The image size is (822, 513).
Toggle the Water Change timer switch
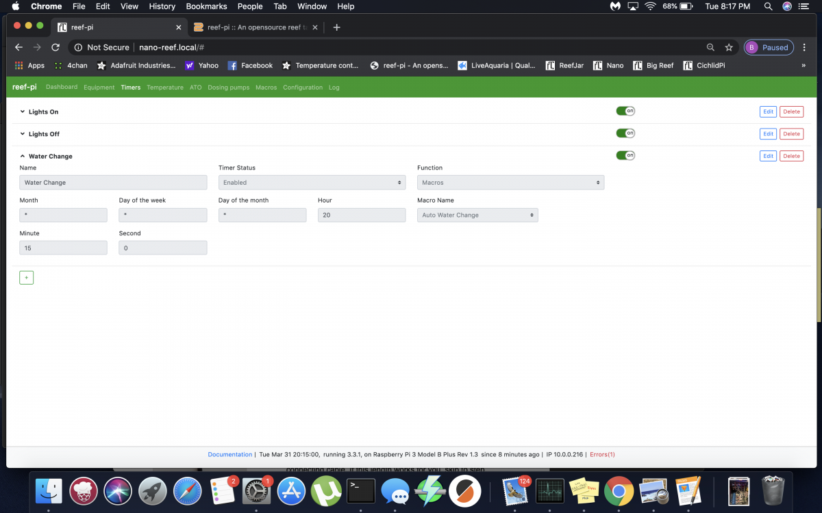[x=625, y=155]
